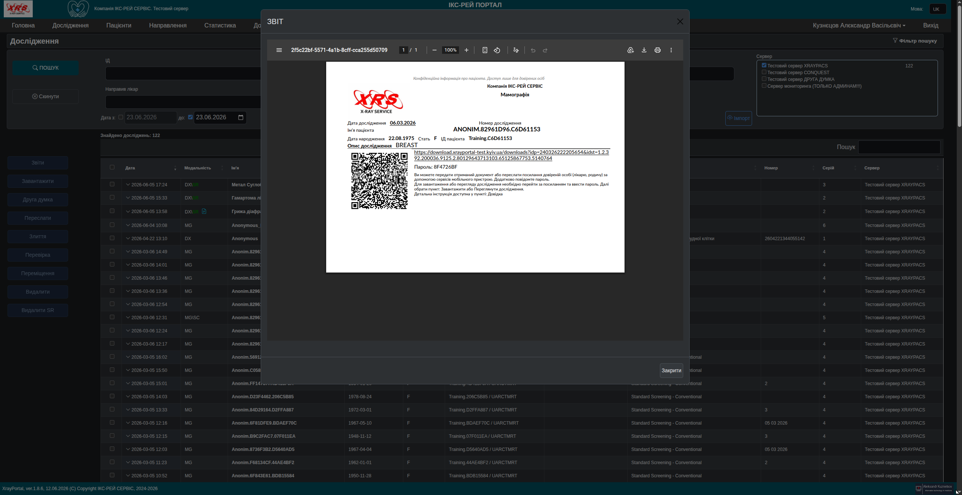Image resolution: width=962 pixels, height=495 pixels.
Task: Open the PDF viewer more-actions menu
Action: point(671,50)
